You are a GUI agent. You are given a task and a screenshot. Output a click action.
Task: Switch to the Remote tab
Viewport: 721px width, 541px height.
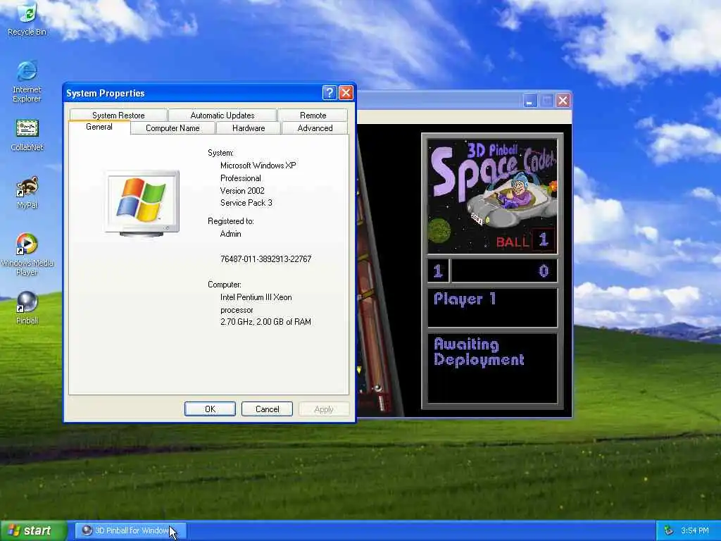tap(313, 115)
